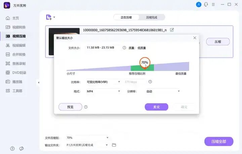
Task: Click the DVD disc burn icon
Action: coord(8,73)
